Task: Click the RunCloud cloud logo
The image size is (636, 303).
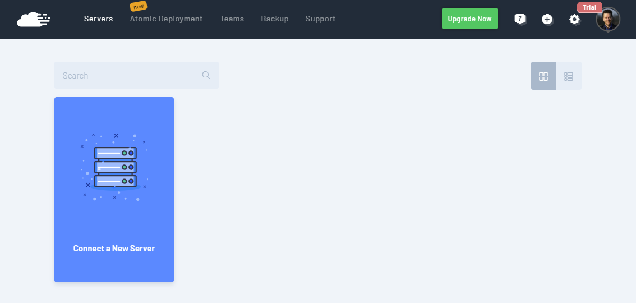Action: pyautogui.click(x=34, y=19)
